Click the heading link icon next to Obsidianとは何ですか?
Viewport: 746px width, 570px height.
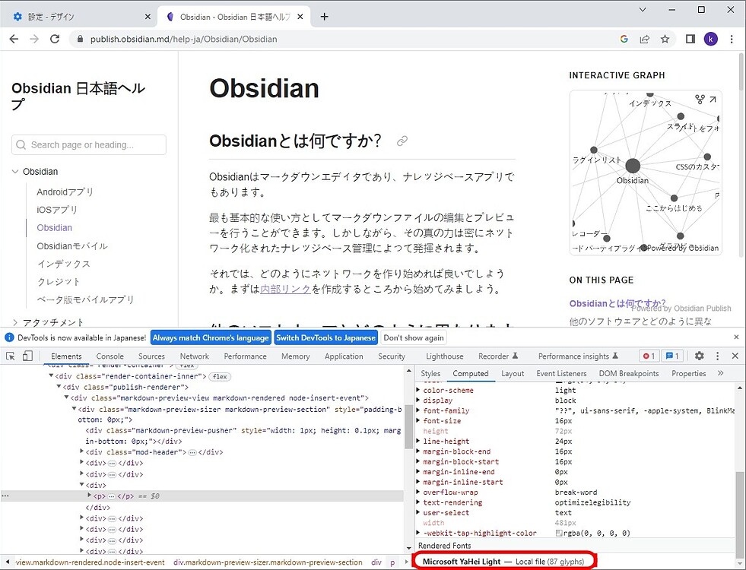[402, 141]
